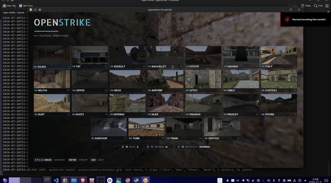
Task: Select the DE INFERNO map card
Action: click(127, 105)
